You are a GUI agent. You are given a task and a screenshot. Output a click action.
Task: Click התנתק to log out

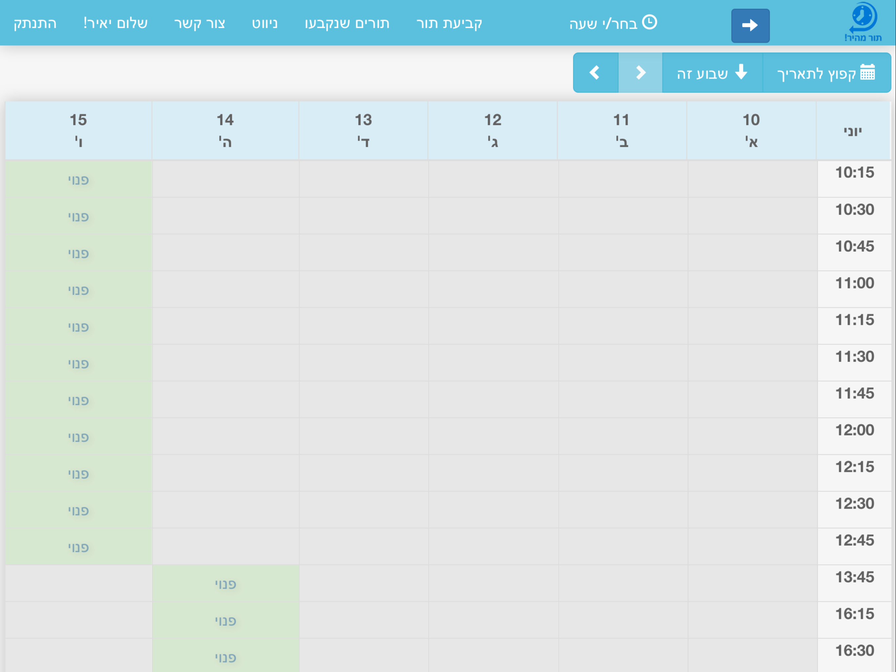tap(35, 23)
